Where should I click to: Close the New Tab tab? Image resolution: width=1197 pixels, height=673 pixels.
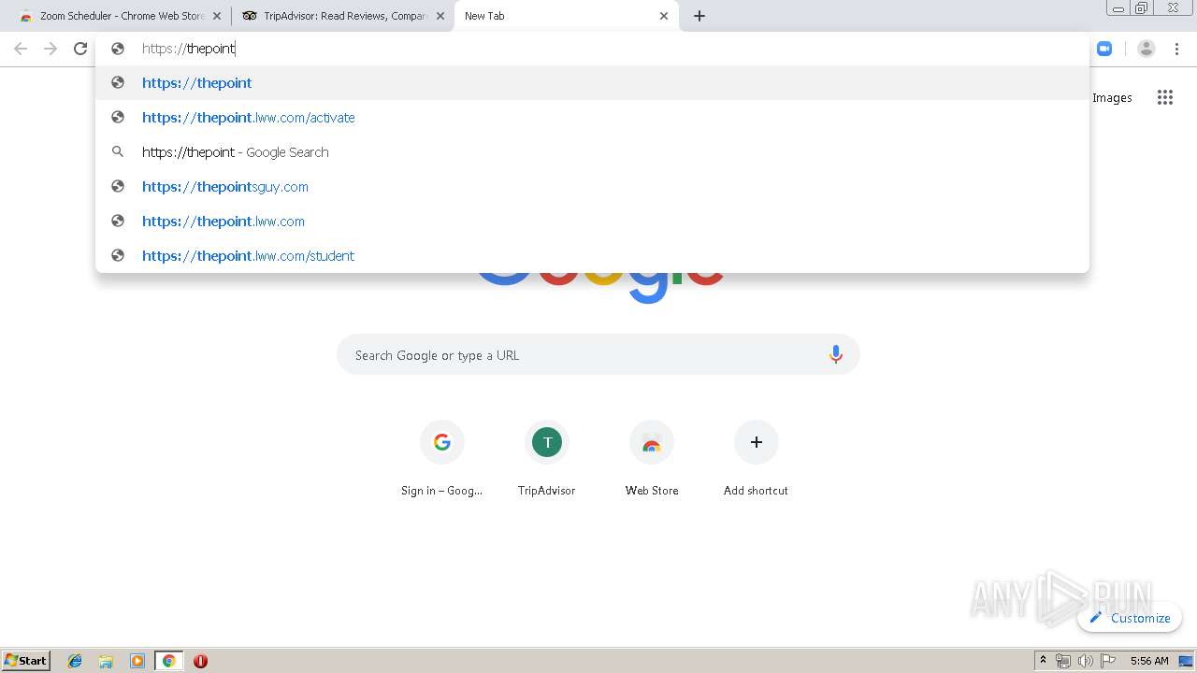pos(664,16)
